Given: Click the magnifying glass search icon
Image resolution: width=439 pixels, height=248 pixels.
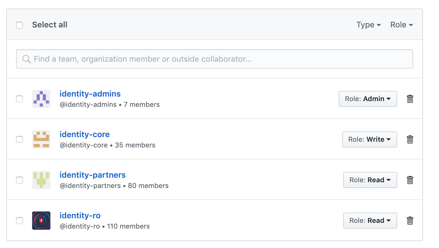Looking at the screenshot, I should point(27,59).
